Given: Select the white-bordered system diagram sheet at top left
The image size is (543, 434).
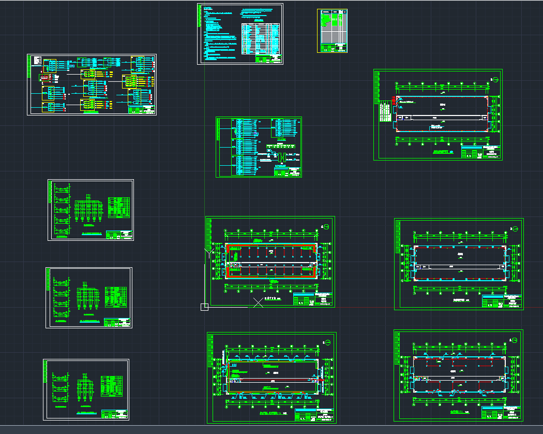Looking at the screenshot, I should [x=92, y=84].
